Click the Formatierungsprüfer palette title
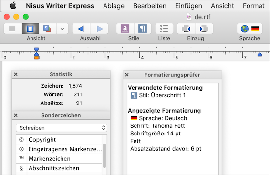The height and width of the screenshot is (175, 270). coord(172,75)
